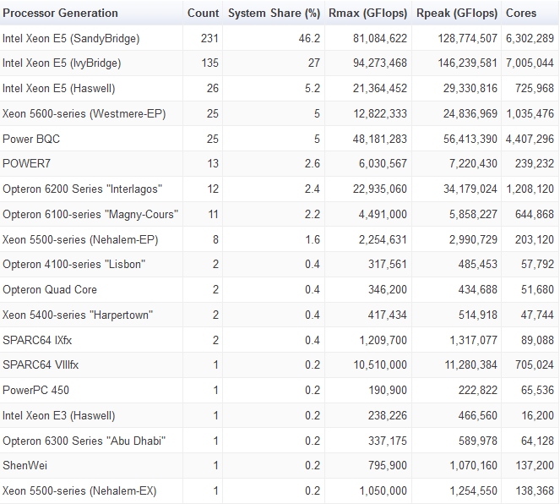The image size is (560, 504).
Task: Click Xeon 5400-series "Harpertown" cell
Action: tap(78, 315)
